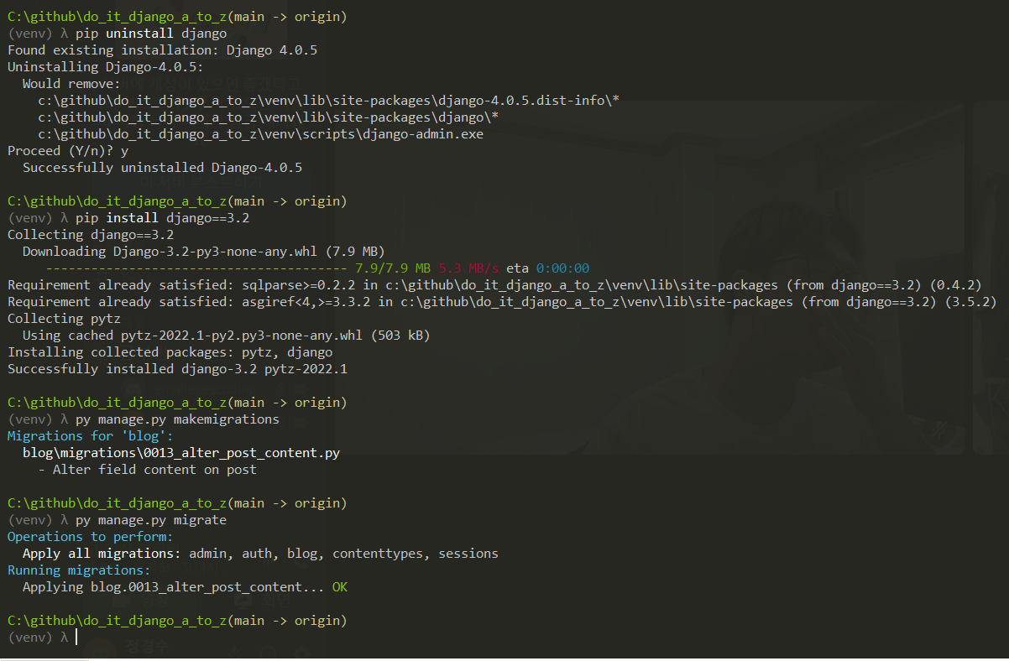Click the cyan 'Running migrations:' heading
Image resolution: width=1009 pixels, height=661 pixels.
79,570
